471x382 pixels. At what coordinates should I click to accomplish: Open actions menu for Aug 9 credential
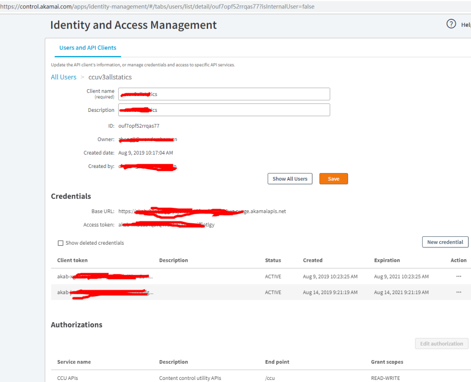click(x=458, y=276)
